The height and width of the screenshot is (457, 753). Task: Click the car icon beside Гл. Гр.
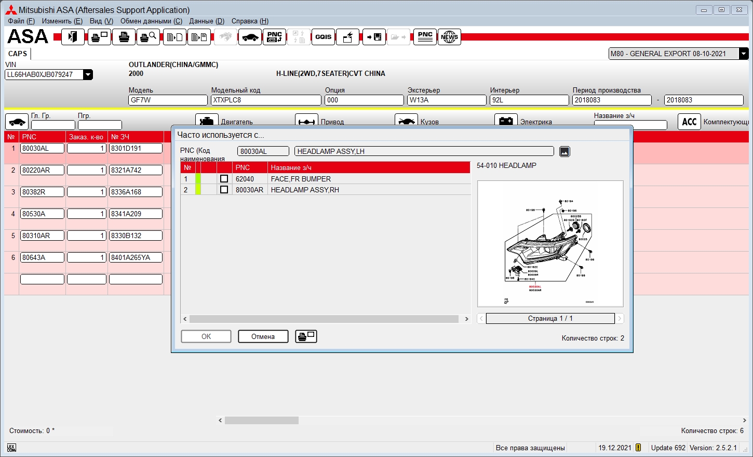(17, 122)
